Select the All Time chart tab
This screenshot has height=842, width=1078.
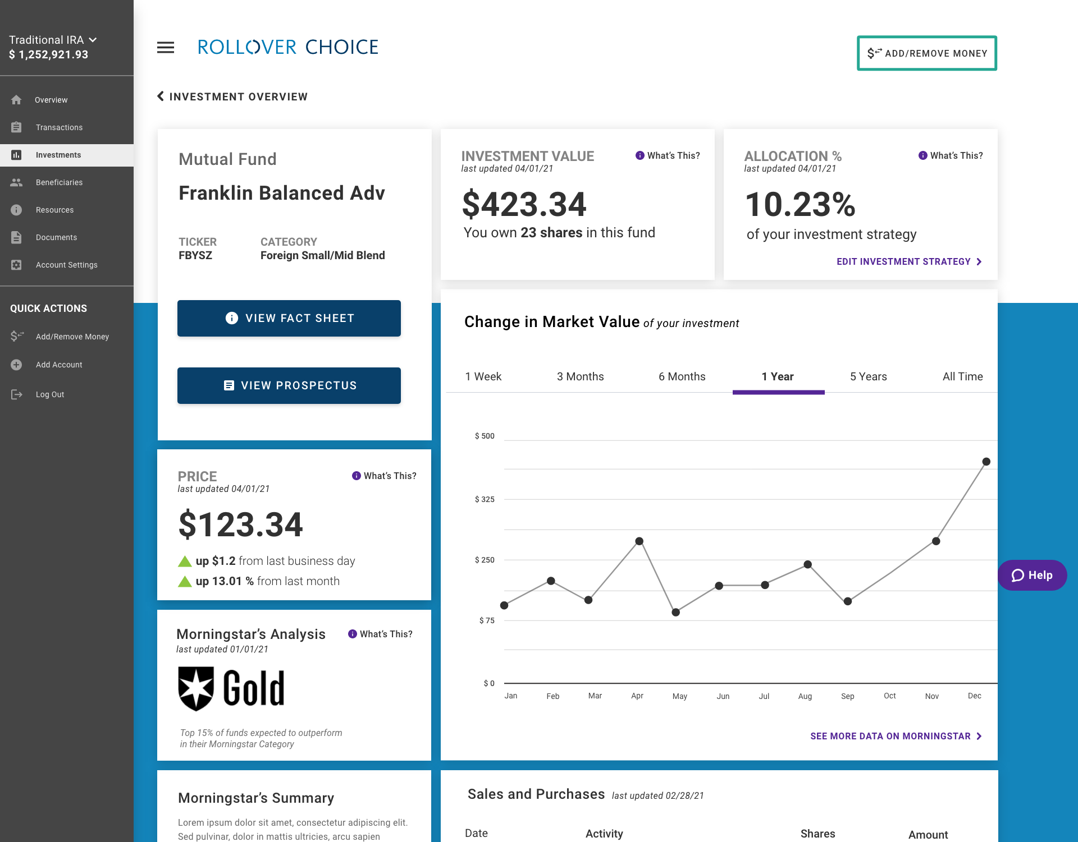point(962,376)
